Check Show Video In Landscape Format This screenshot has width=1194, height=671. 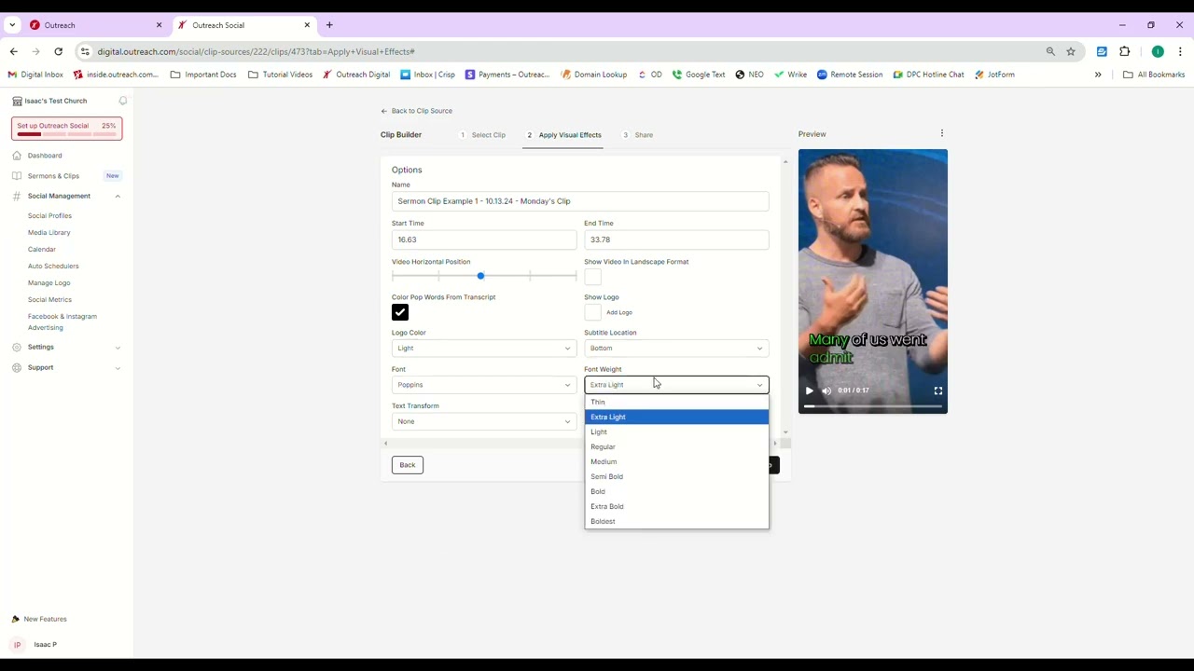pyautogui.click(x=592, y=277)
